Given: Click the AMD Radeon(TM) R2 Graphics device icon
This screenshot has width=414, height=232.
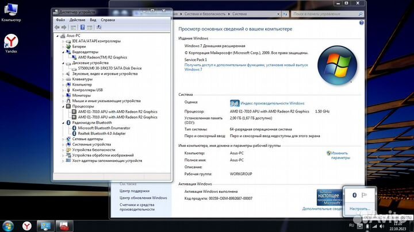Looking at the screenshot, I should 74,57.
